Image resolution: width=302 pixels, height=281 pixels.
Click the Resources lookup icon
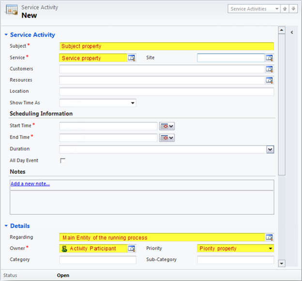(270, 80)
